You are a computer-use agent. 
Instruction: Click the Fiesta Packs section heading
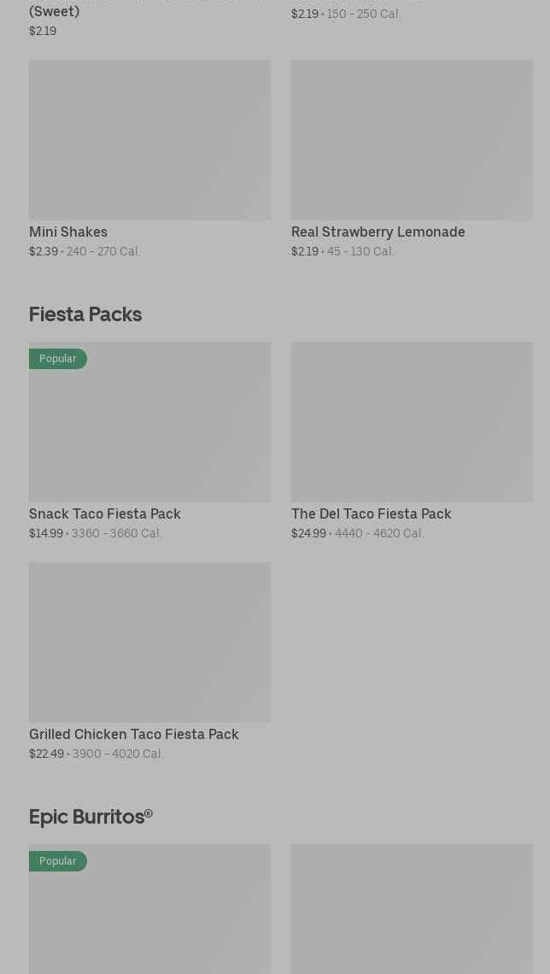tap(85, 314)
